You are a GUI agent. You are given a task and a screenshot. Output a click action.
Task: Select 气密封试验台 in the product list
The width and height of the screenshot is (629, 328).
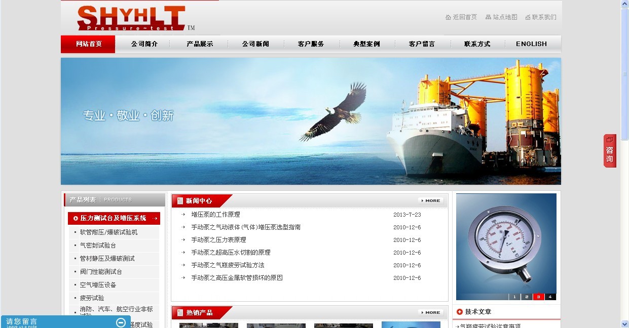tap(98, 245)
